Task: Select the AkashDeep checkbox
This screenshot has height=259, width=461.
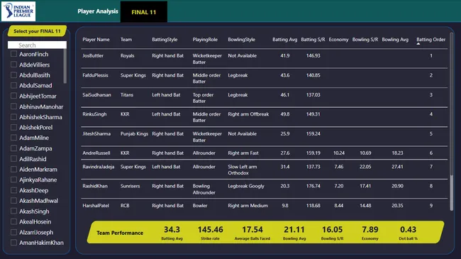Action: (13, 190)
